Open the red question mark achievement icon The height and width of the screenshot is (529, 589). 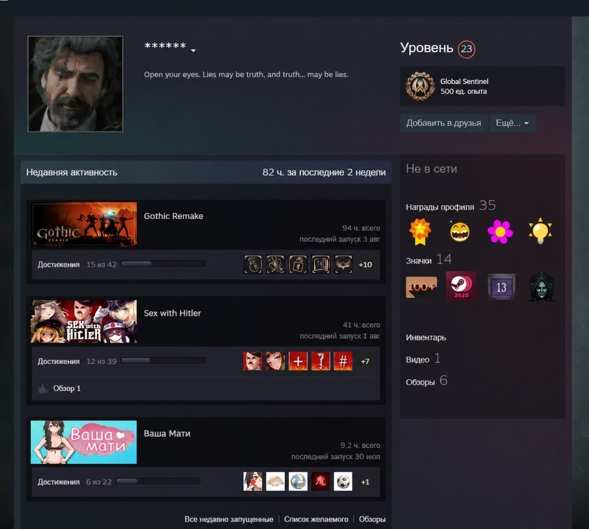pos(320,361)
